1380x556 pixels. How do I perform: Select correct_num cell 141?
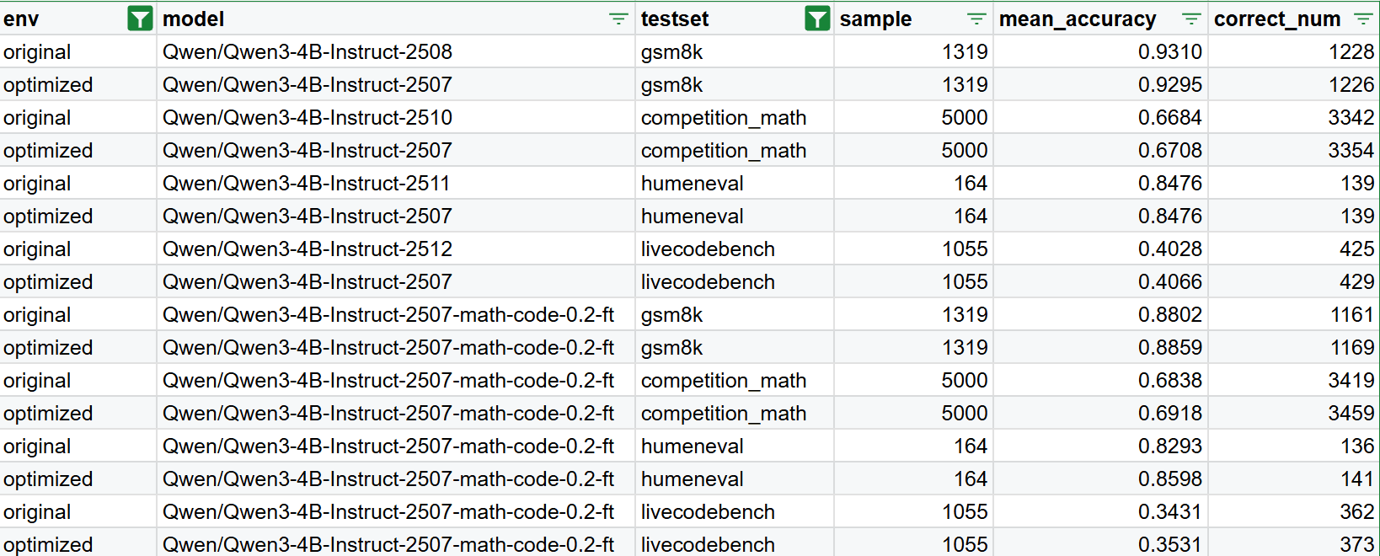click(x=1294, y=478)
